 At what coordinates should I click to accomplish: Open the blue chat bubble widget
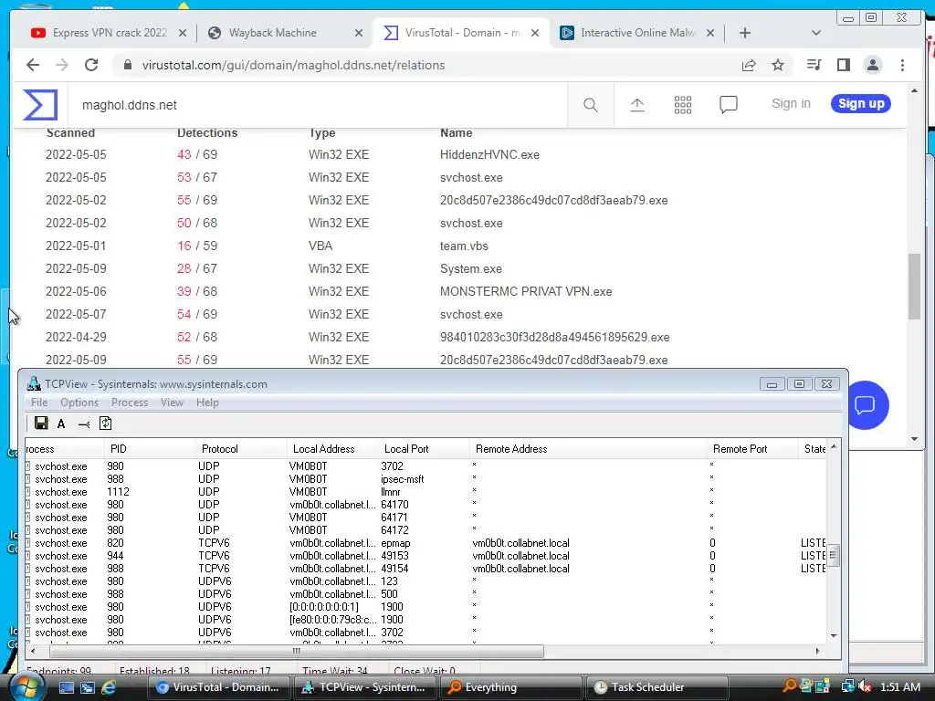[x=865, y=405]
